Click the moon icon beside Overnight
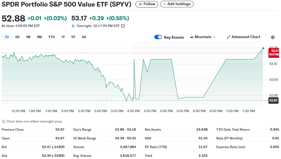The height and width of the screenshot is (159, 281). coord(73,26)
